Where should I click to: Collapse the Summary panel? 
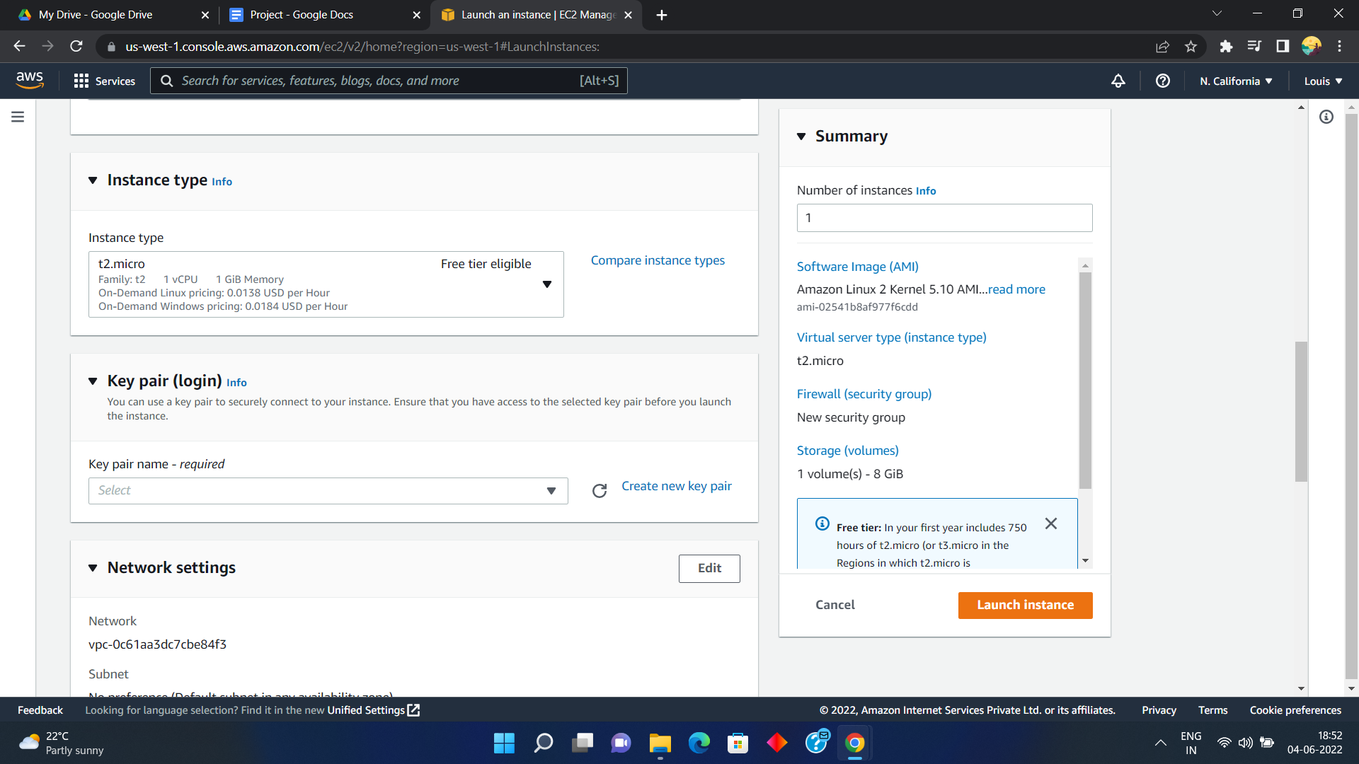[801, 137]
